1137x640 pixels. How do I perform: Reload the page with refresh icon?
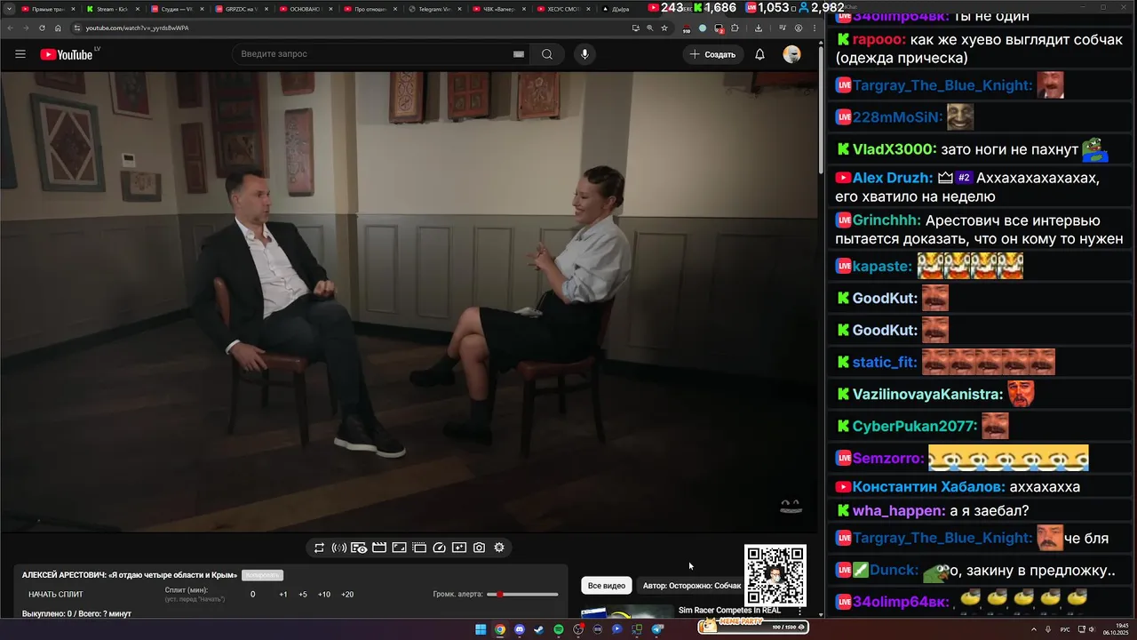tap(42, 28)
